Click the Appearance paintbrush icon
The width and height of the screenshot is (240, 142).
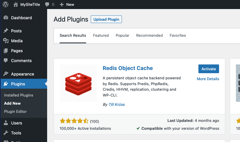[6, 74]
